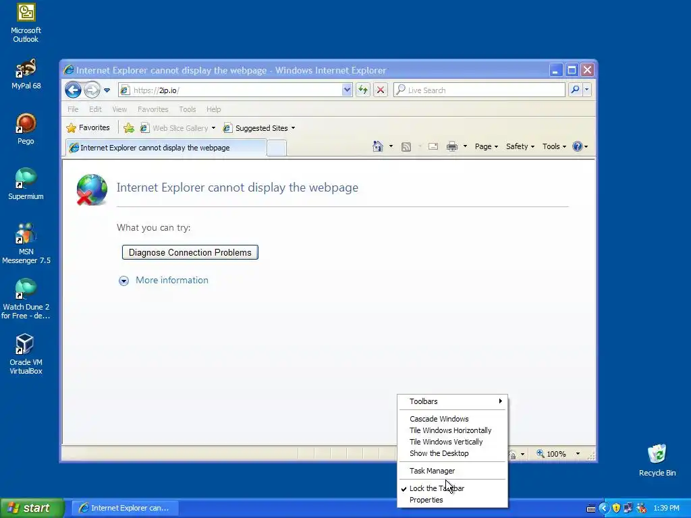Expand hidden tray icons arrow
Screen dimensions: 691x518
[604, 509]
